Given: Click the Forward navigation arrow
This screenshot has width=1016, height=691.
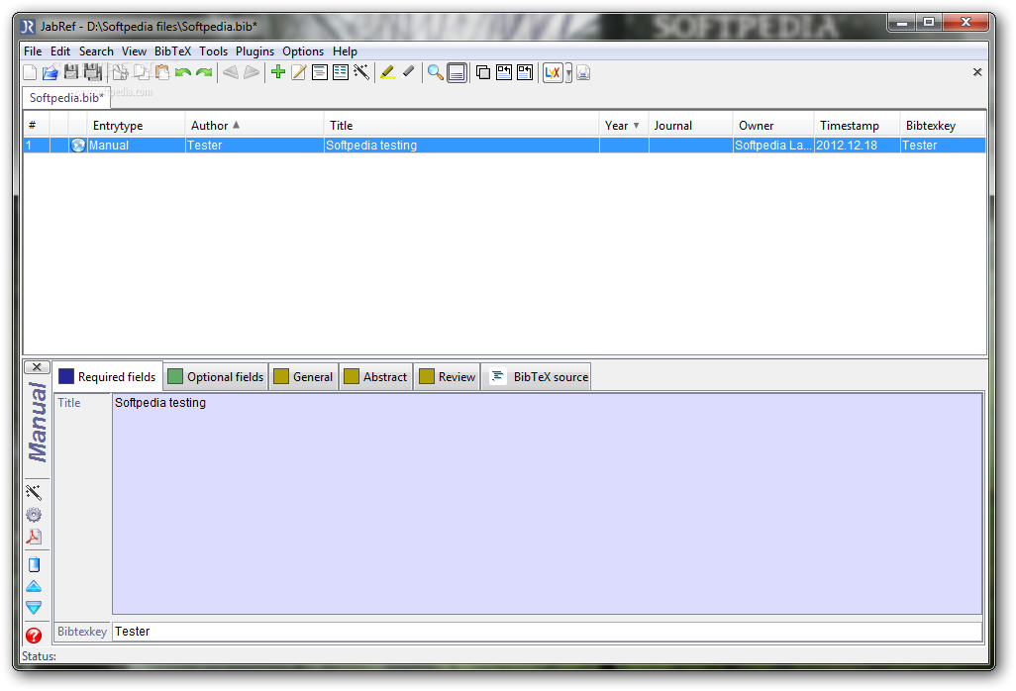Looking at the screenshot, I should click(x=252, y=72).
